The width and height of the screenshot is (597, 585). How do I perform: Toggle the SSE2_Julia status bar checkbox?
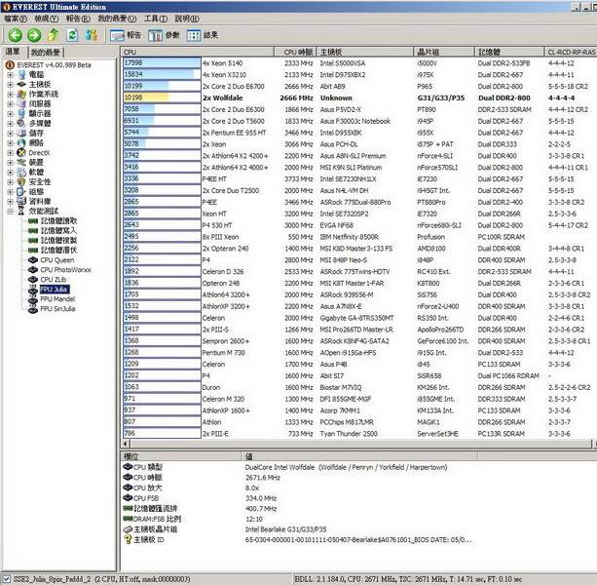pos(7,579)
